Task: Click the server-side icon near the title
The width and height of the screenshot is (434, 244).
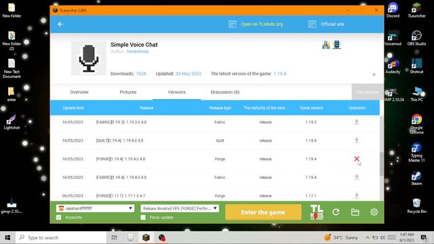Action: [336, 45]
